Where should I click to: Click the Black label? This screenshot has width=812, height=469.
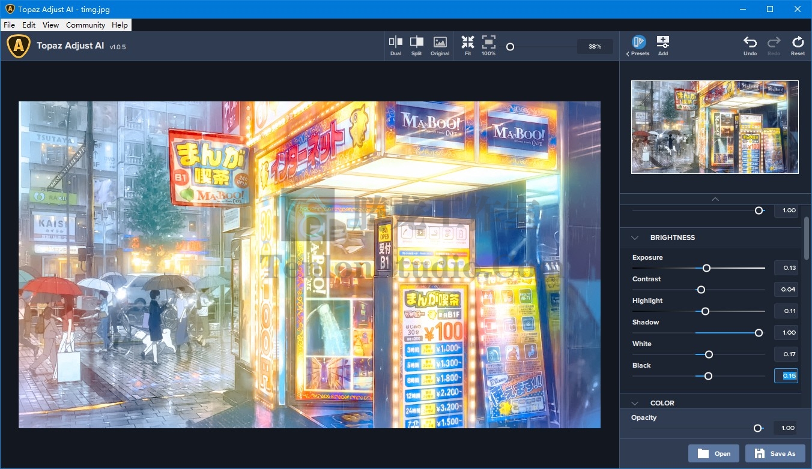(x=641, y=365)
